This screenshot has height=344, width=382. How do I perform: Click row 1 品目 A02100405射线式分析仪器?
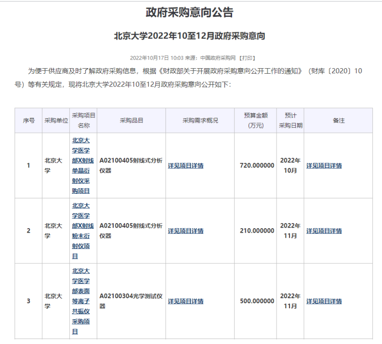point(131,165)
